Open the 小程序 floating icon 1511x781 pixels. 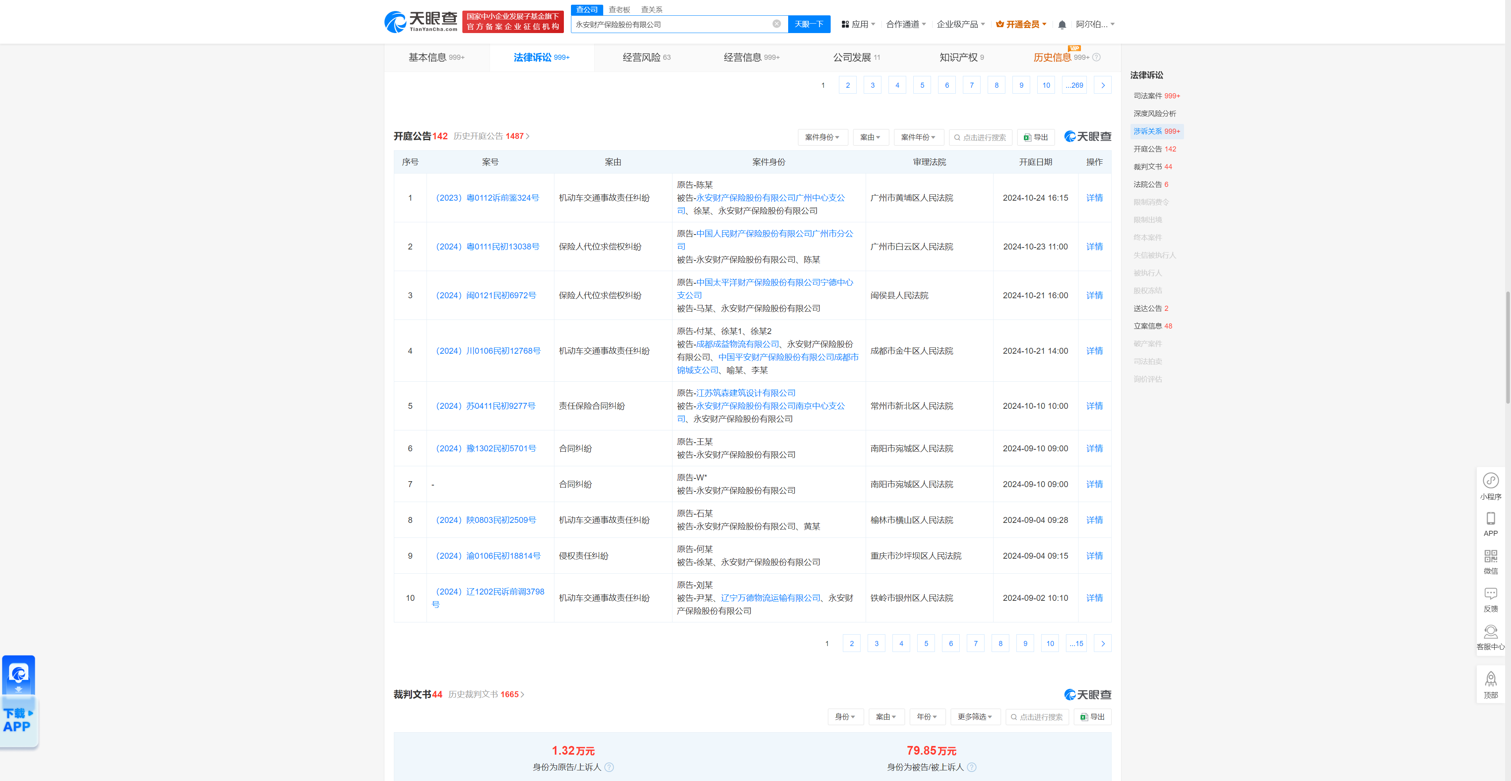point(1491,487)
